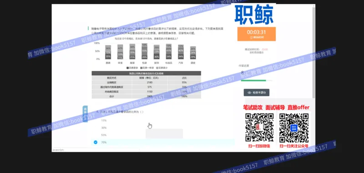This screenshot has width=364, height=173.
Task: Click the 酒类 chart axis label
Action: point(193,63)
